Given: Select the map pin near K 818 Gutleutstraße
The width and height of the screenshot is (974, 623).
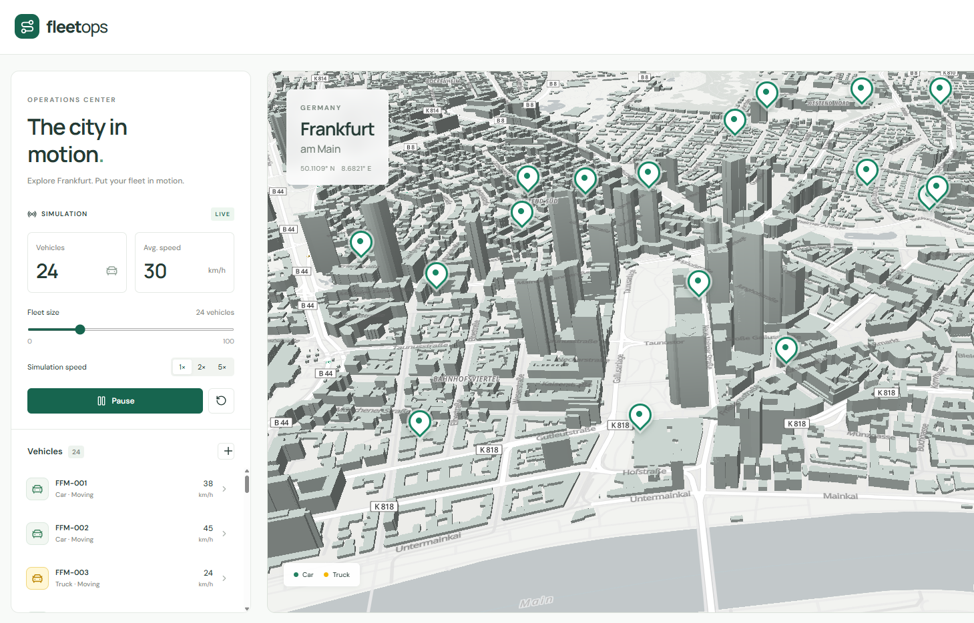Looking at the screenshot, I should (640, 416).
